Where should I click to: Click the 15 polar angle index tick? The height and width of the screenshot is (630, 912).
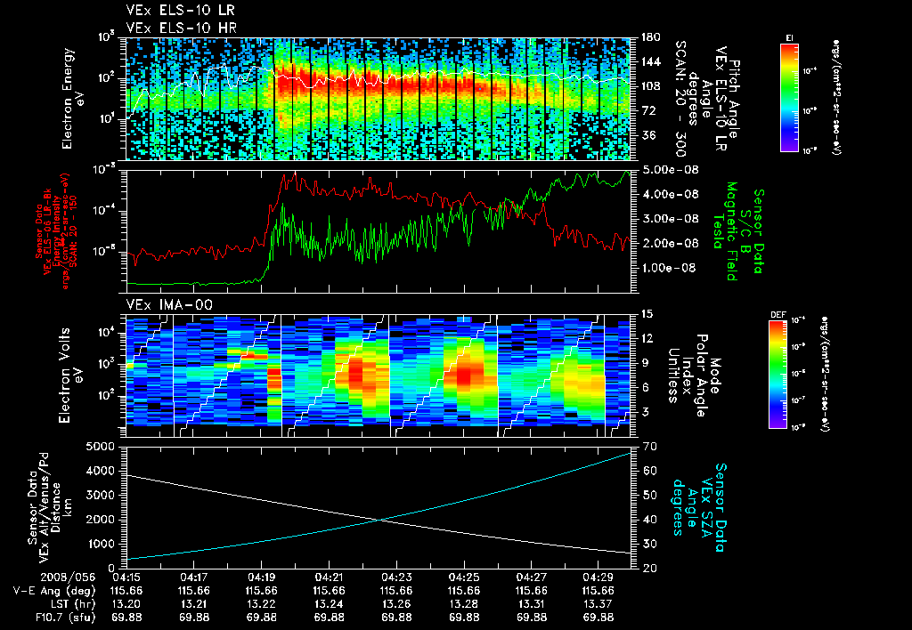point(647,314)
